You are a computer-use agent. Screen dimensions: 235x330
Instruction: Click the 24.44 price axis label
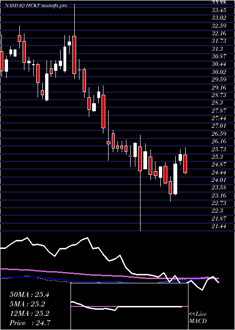219,173
